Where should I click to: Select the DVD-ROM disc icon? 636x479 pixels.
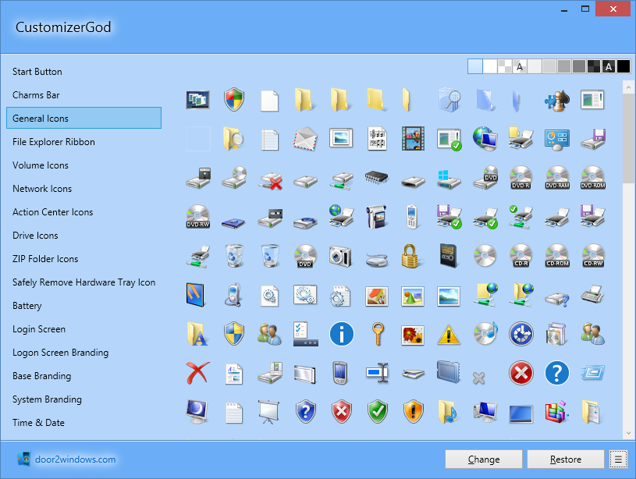click(593, 178)
